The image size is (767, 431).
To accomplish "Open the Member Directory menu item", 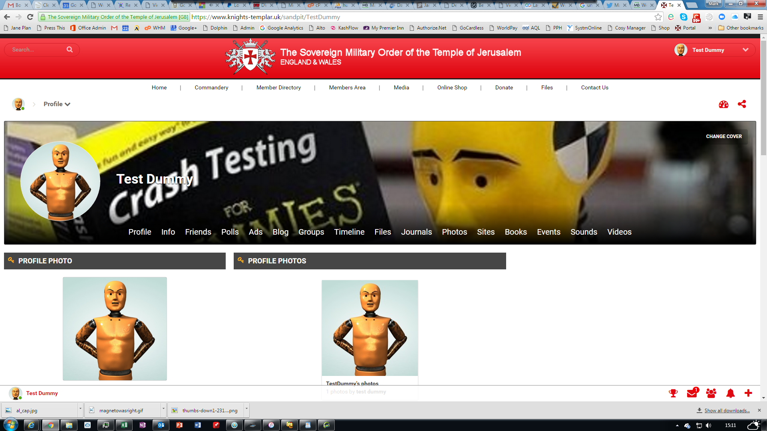I will (x=278, y=87).
